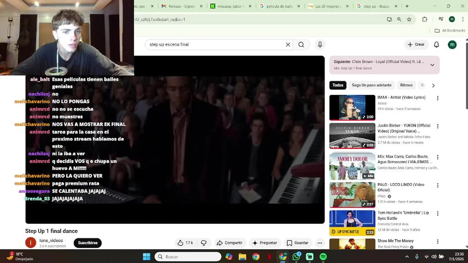This screenshot has width=468, height=263.
Task: Open a new browser tab
Action: pyautogui.click(x=407, y=6)
